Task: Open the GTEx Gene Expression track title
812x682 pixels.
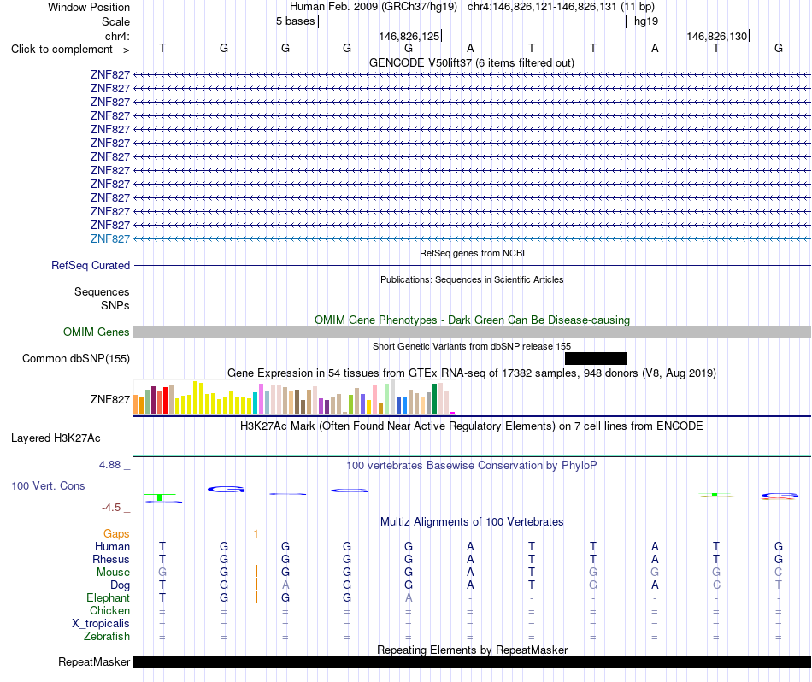Action: [x=472, y=373]
